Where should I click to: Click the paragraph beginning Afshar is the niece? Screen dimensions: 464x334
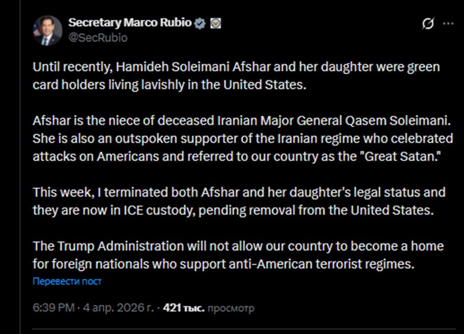pyautogui.click(x=242, y=139)
